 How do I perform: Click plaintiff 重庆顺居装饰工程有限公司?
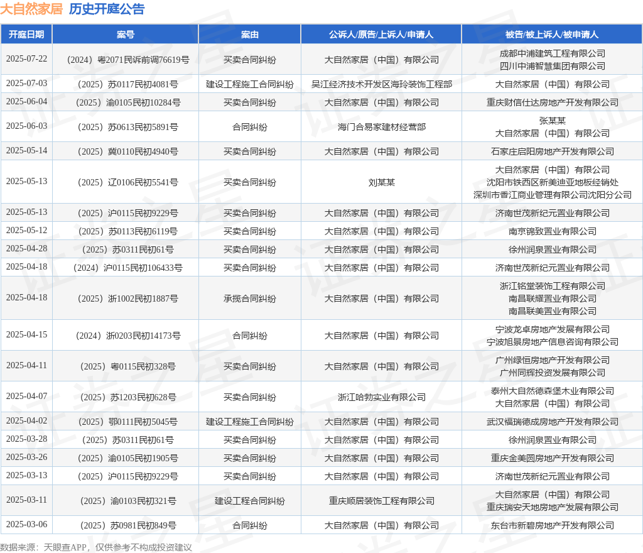pyautogui.click(x=381, y=501)
